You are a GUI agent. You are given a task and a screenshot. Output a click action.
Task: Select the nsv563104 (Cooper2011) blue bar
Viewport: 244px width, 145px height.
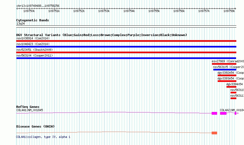pos(126,58)
